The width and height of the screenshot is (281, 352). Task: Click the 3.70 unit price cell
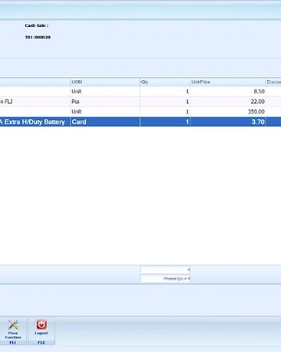[x=228, y=121]
